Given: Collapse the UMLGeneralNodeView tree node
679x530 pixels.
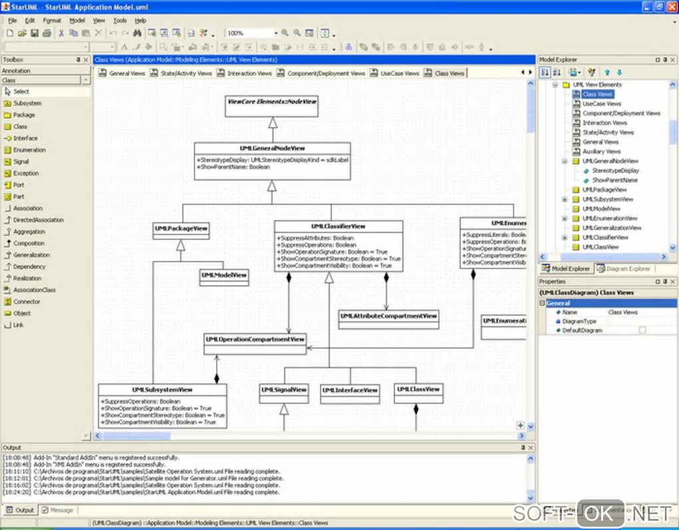Looking at the screenshot, I should [565, 162].
